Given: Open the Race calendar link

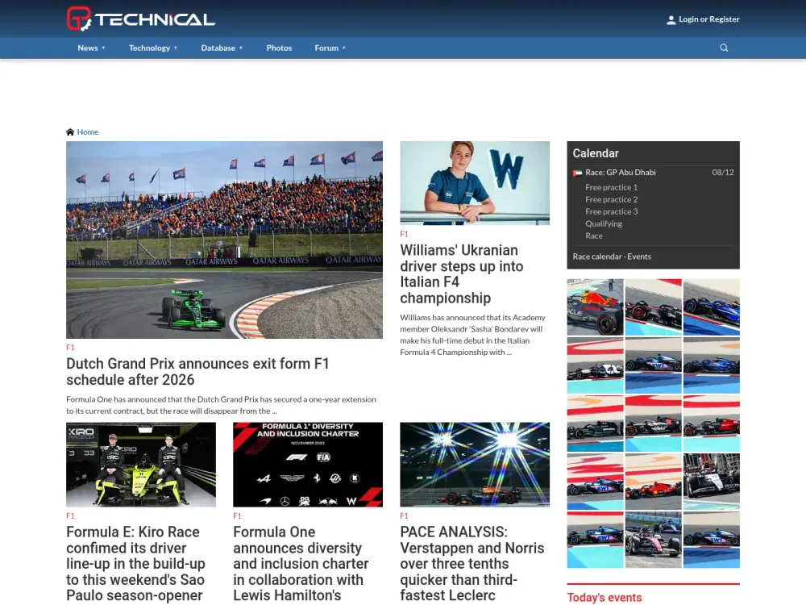Looking at the screenshot, I should pyautogui.click(x=596, y=256).
